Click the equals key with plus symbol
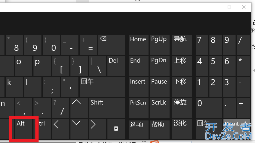 pyautogui.click(x=88, y=45)
